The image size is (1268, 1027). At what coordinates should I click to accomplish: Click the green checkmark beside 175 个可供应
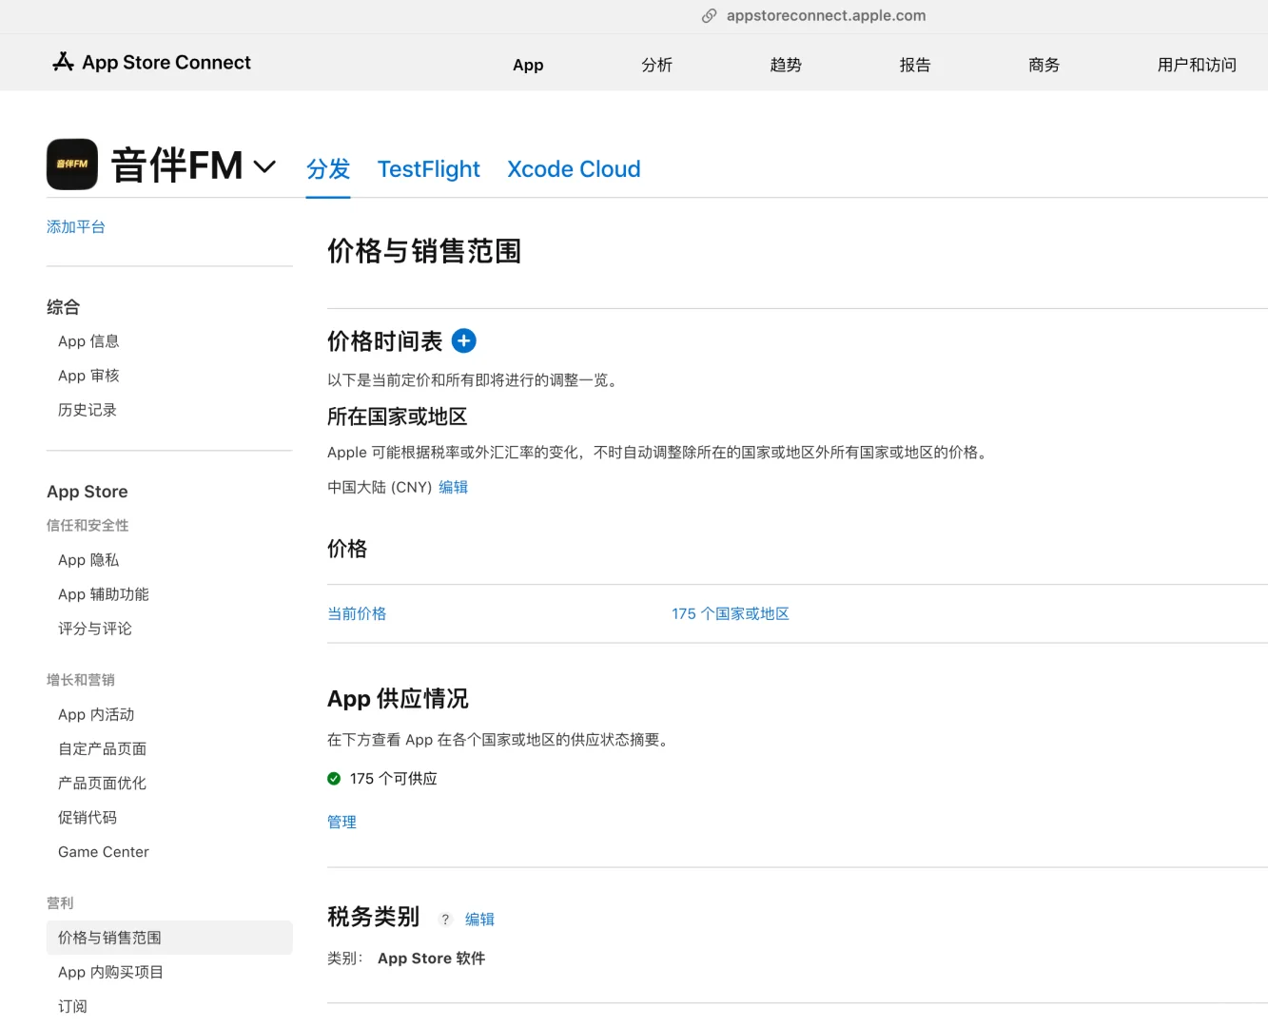[334, 778]
